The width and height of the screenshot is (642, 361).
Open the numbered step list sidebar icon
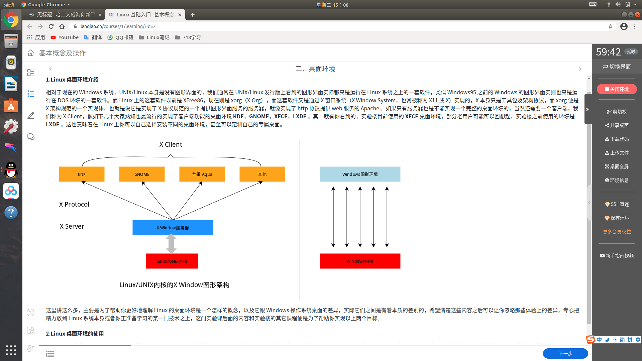[31, 94]
